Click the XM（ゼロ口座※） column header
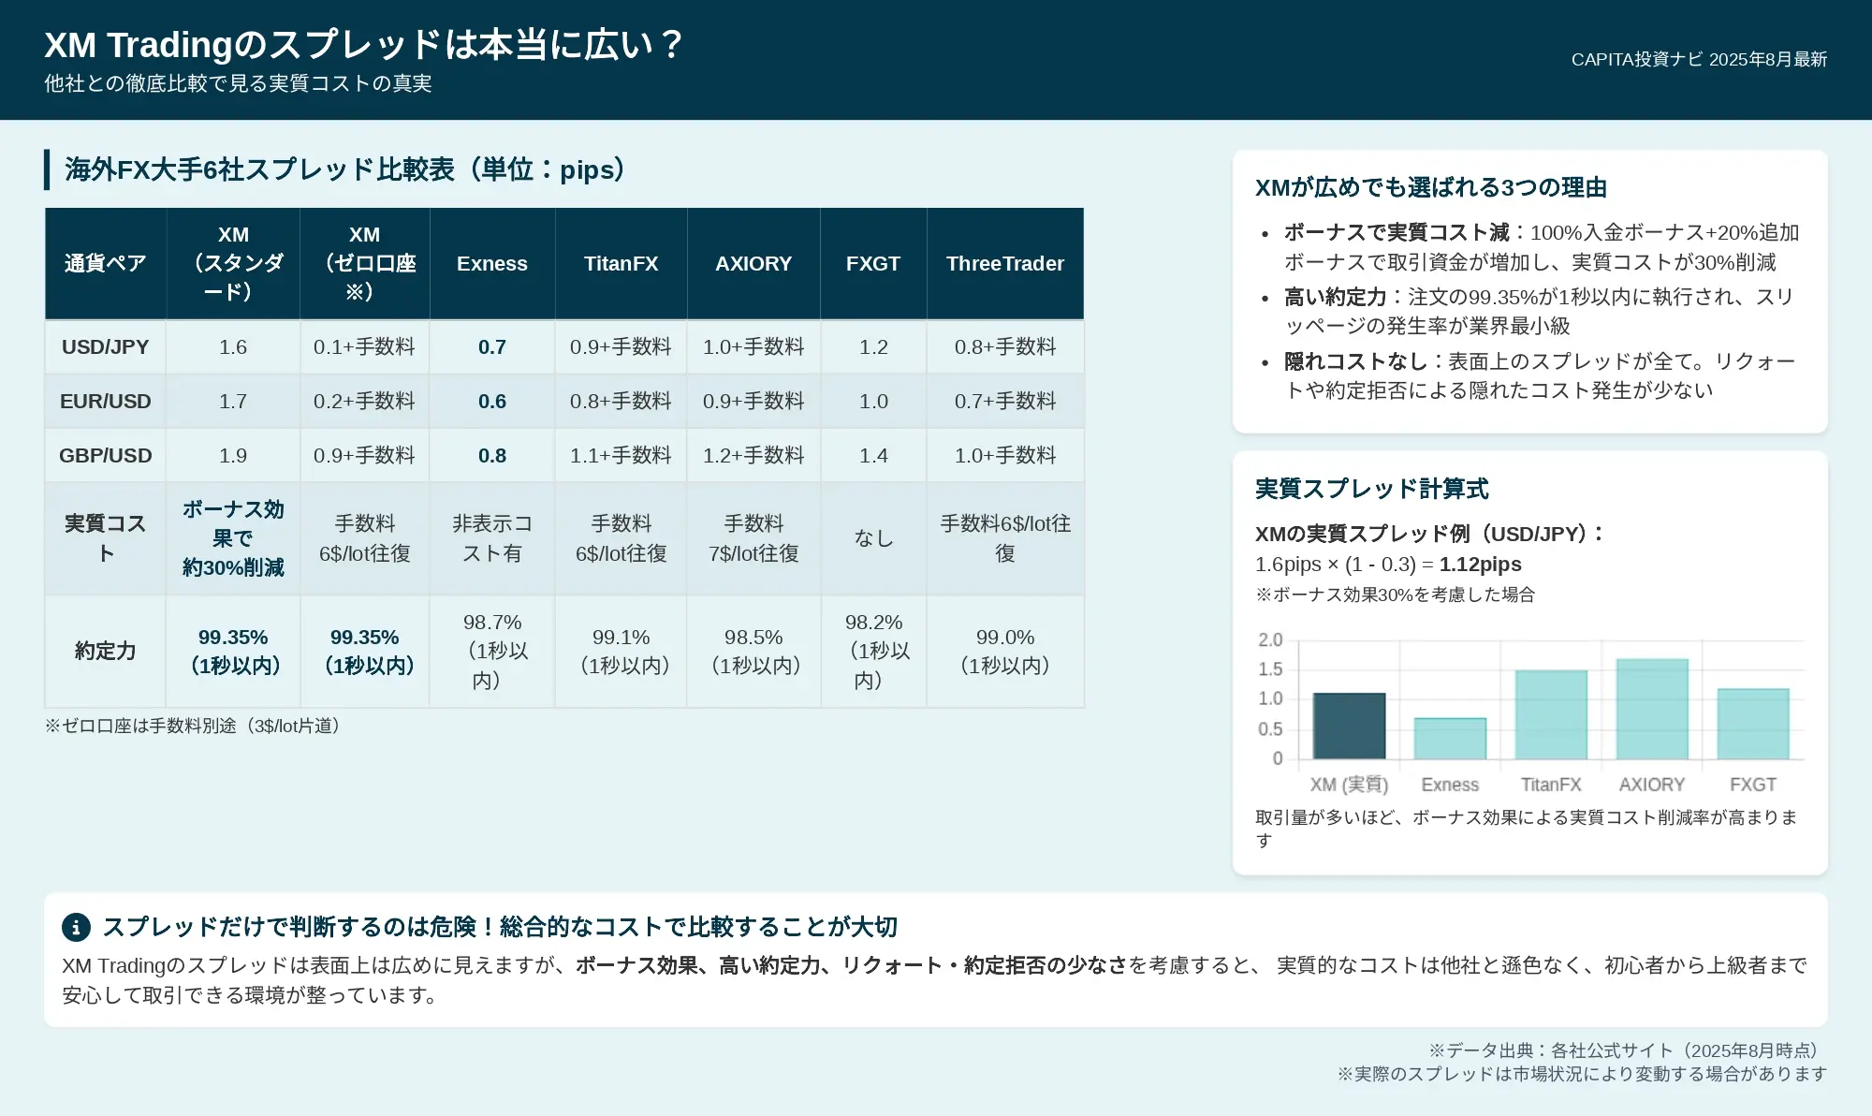Viewport: 1872px width, 1116px height. (364, 263)
